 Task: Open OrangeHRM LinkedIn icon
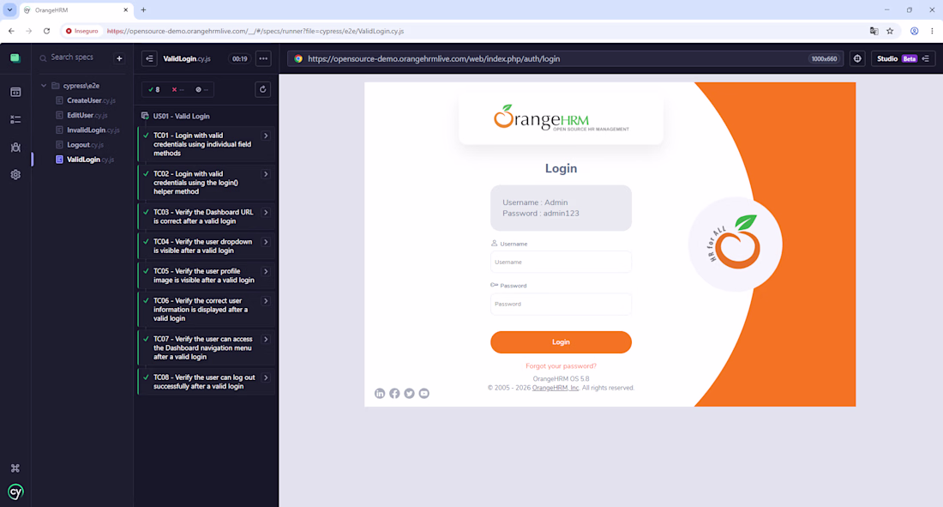point(380,393)
